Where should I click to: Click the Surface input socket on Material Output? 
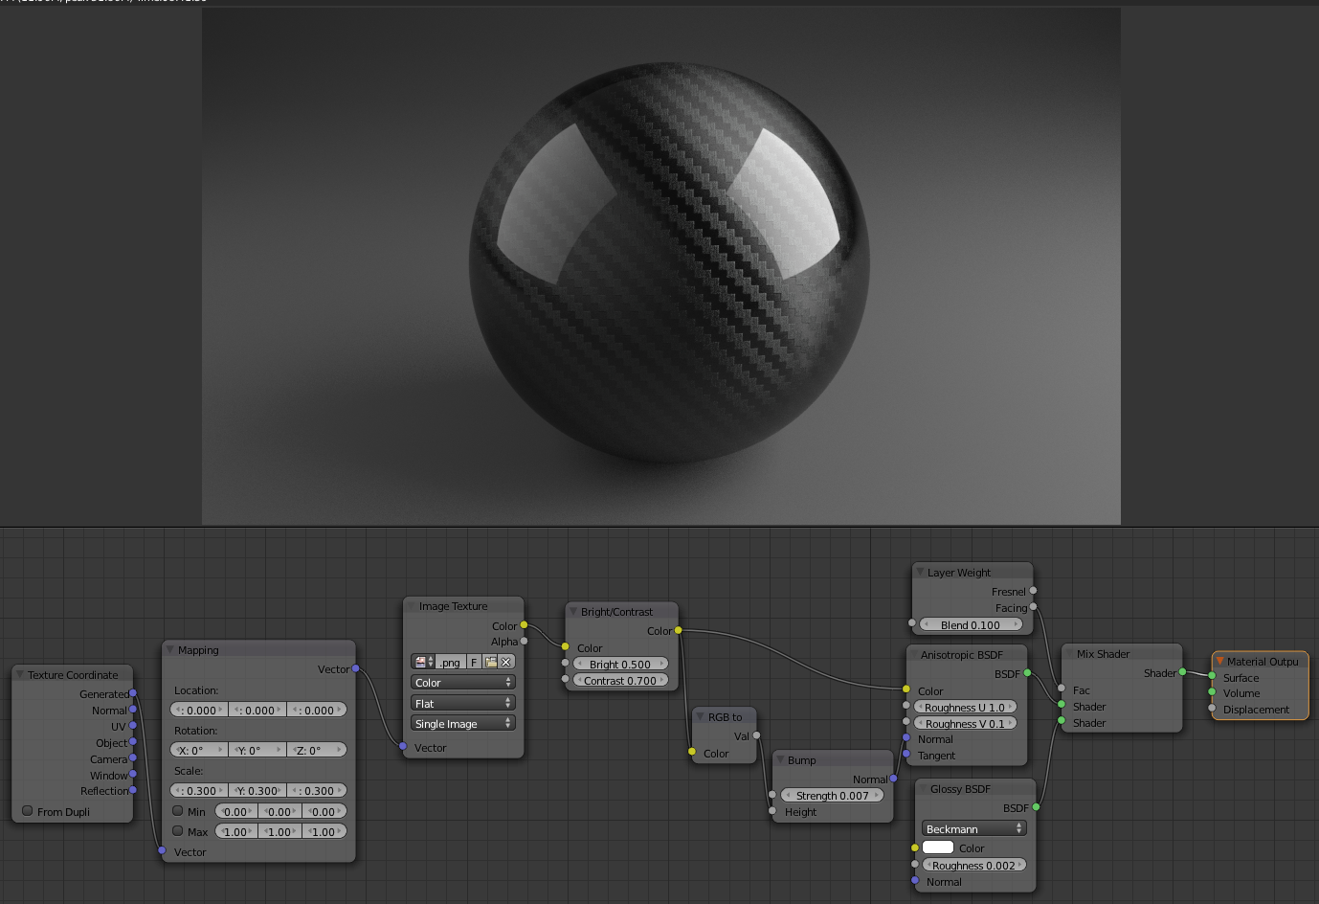tap(1212, 676)
